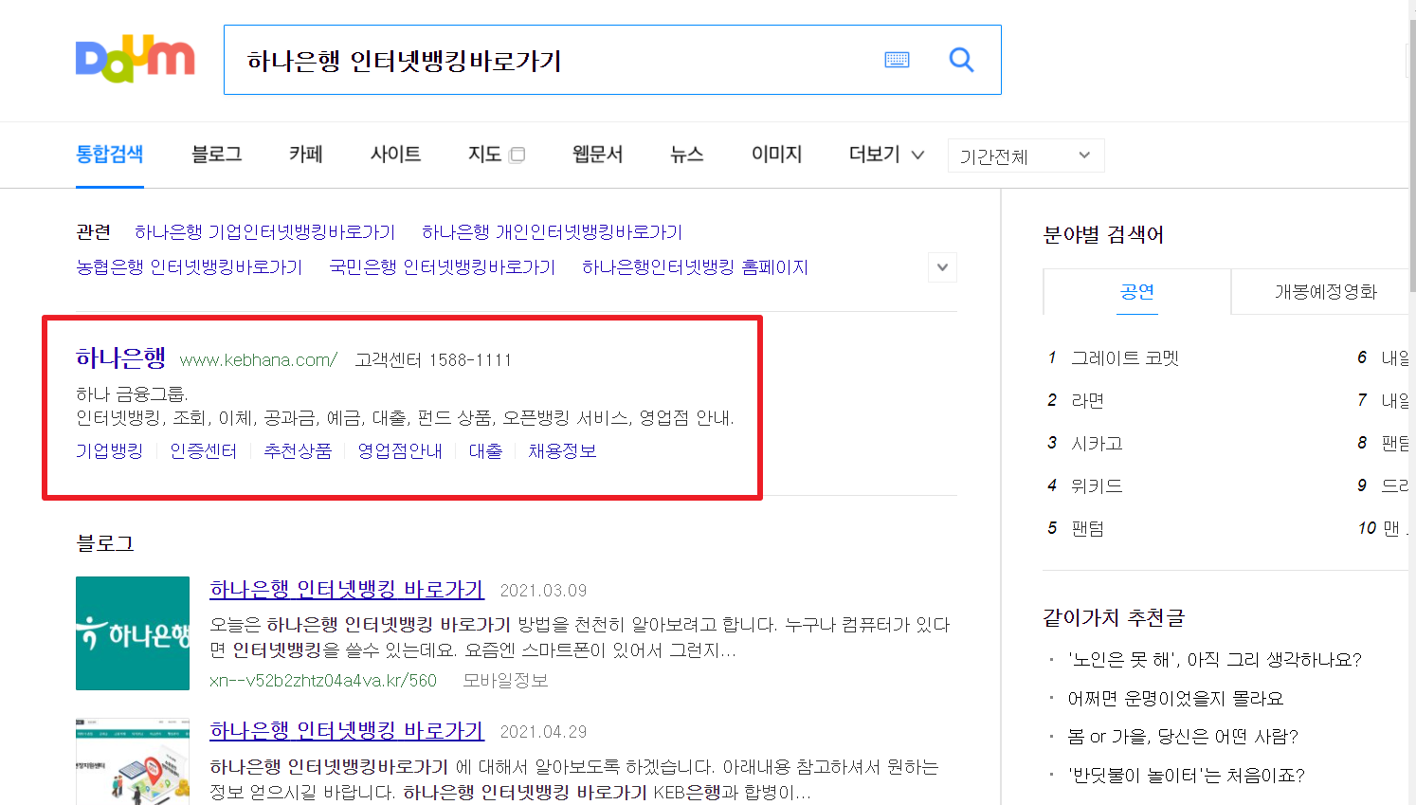Select the 통합검색 tab

[x=110, y=154]
